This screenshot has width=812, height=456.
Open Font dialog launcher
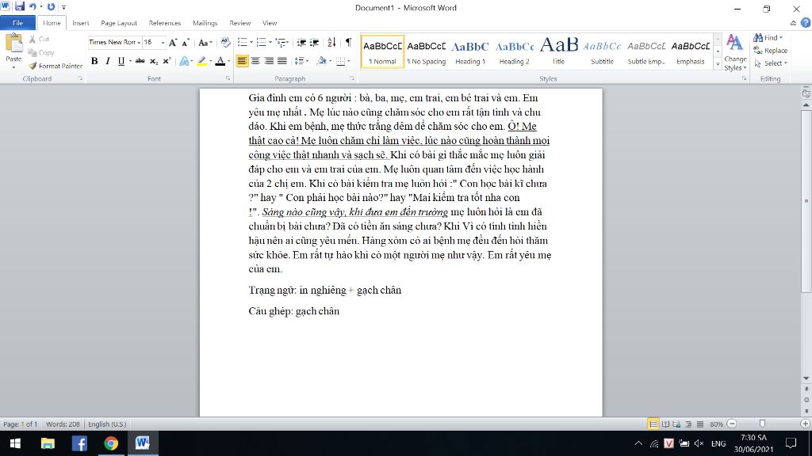[228, 78]
